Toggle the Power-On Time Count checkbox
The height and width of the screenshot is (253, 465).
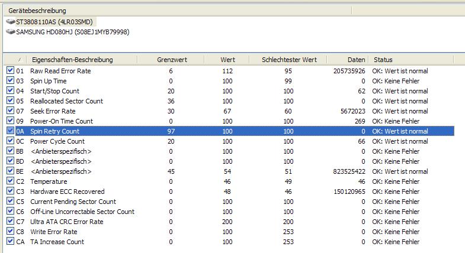click(x=11, y=121)
